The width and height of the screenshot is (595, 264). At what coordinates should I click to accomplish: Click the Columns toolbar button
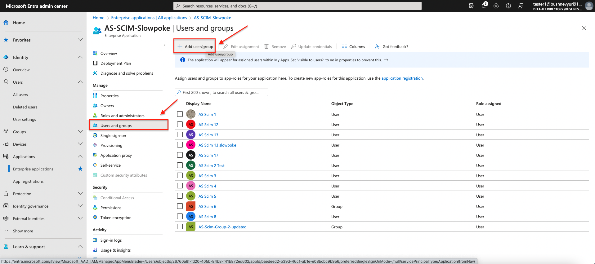(x=353, y=46)
